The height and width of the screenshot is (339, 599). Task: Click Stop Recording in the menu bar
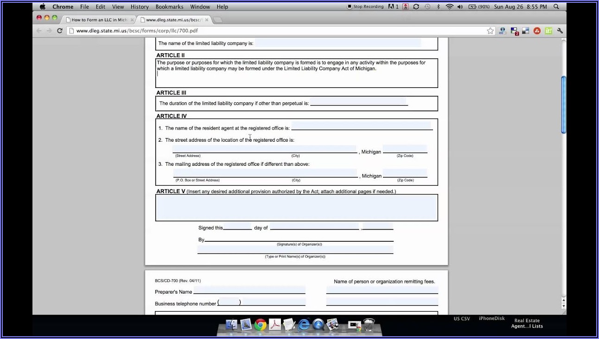point(366,6)
